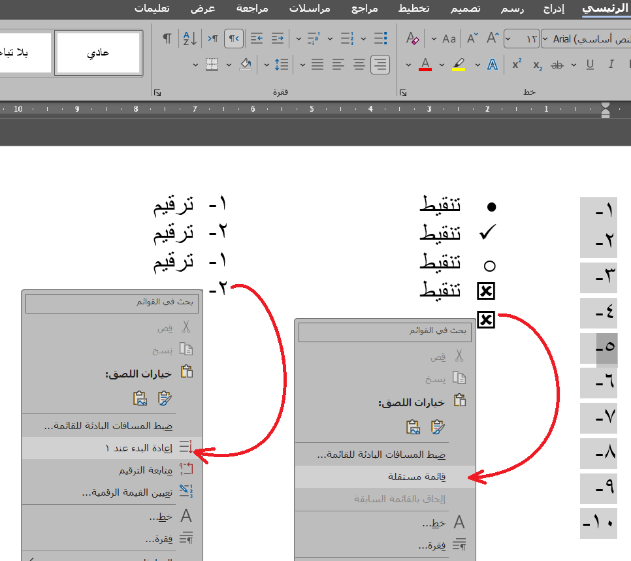Select the عادي style in the gallery

point(98,53)
